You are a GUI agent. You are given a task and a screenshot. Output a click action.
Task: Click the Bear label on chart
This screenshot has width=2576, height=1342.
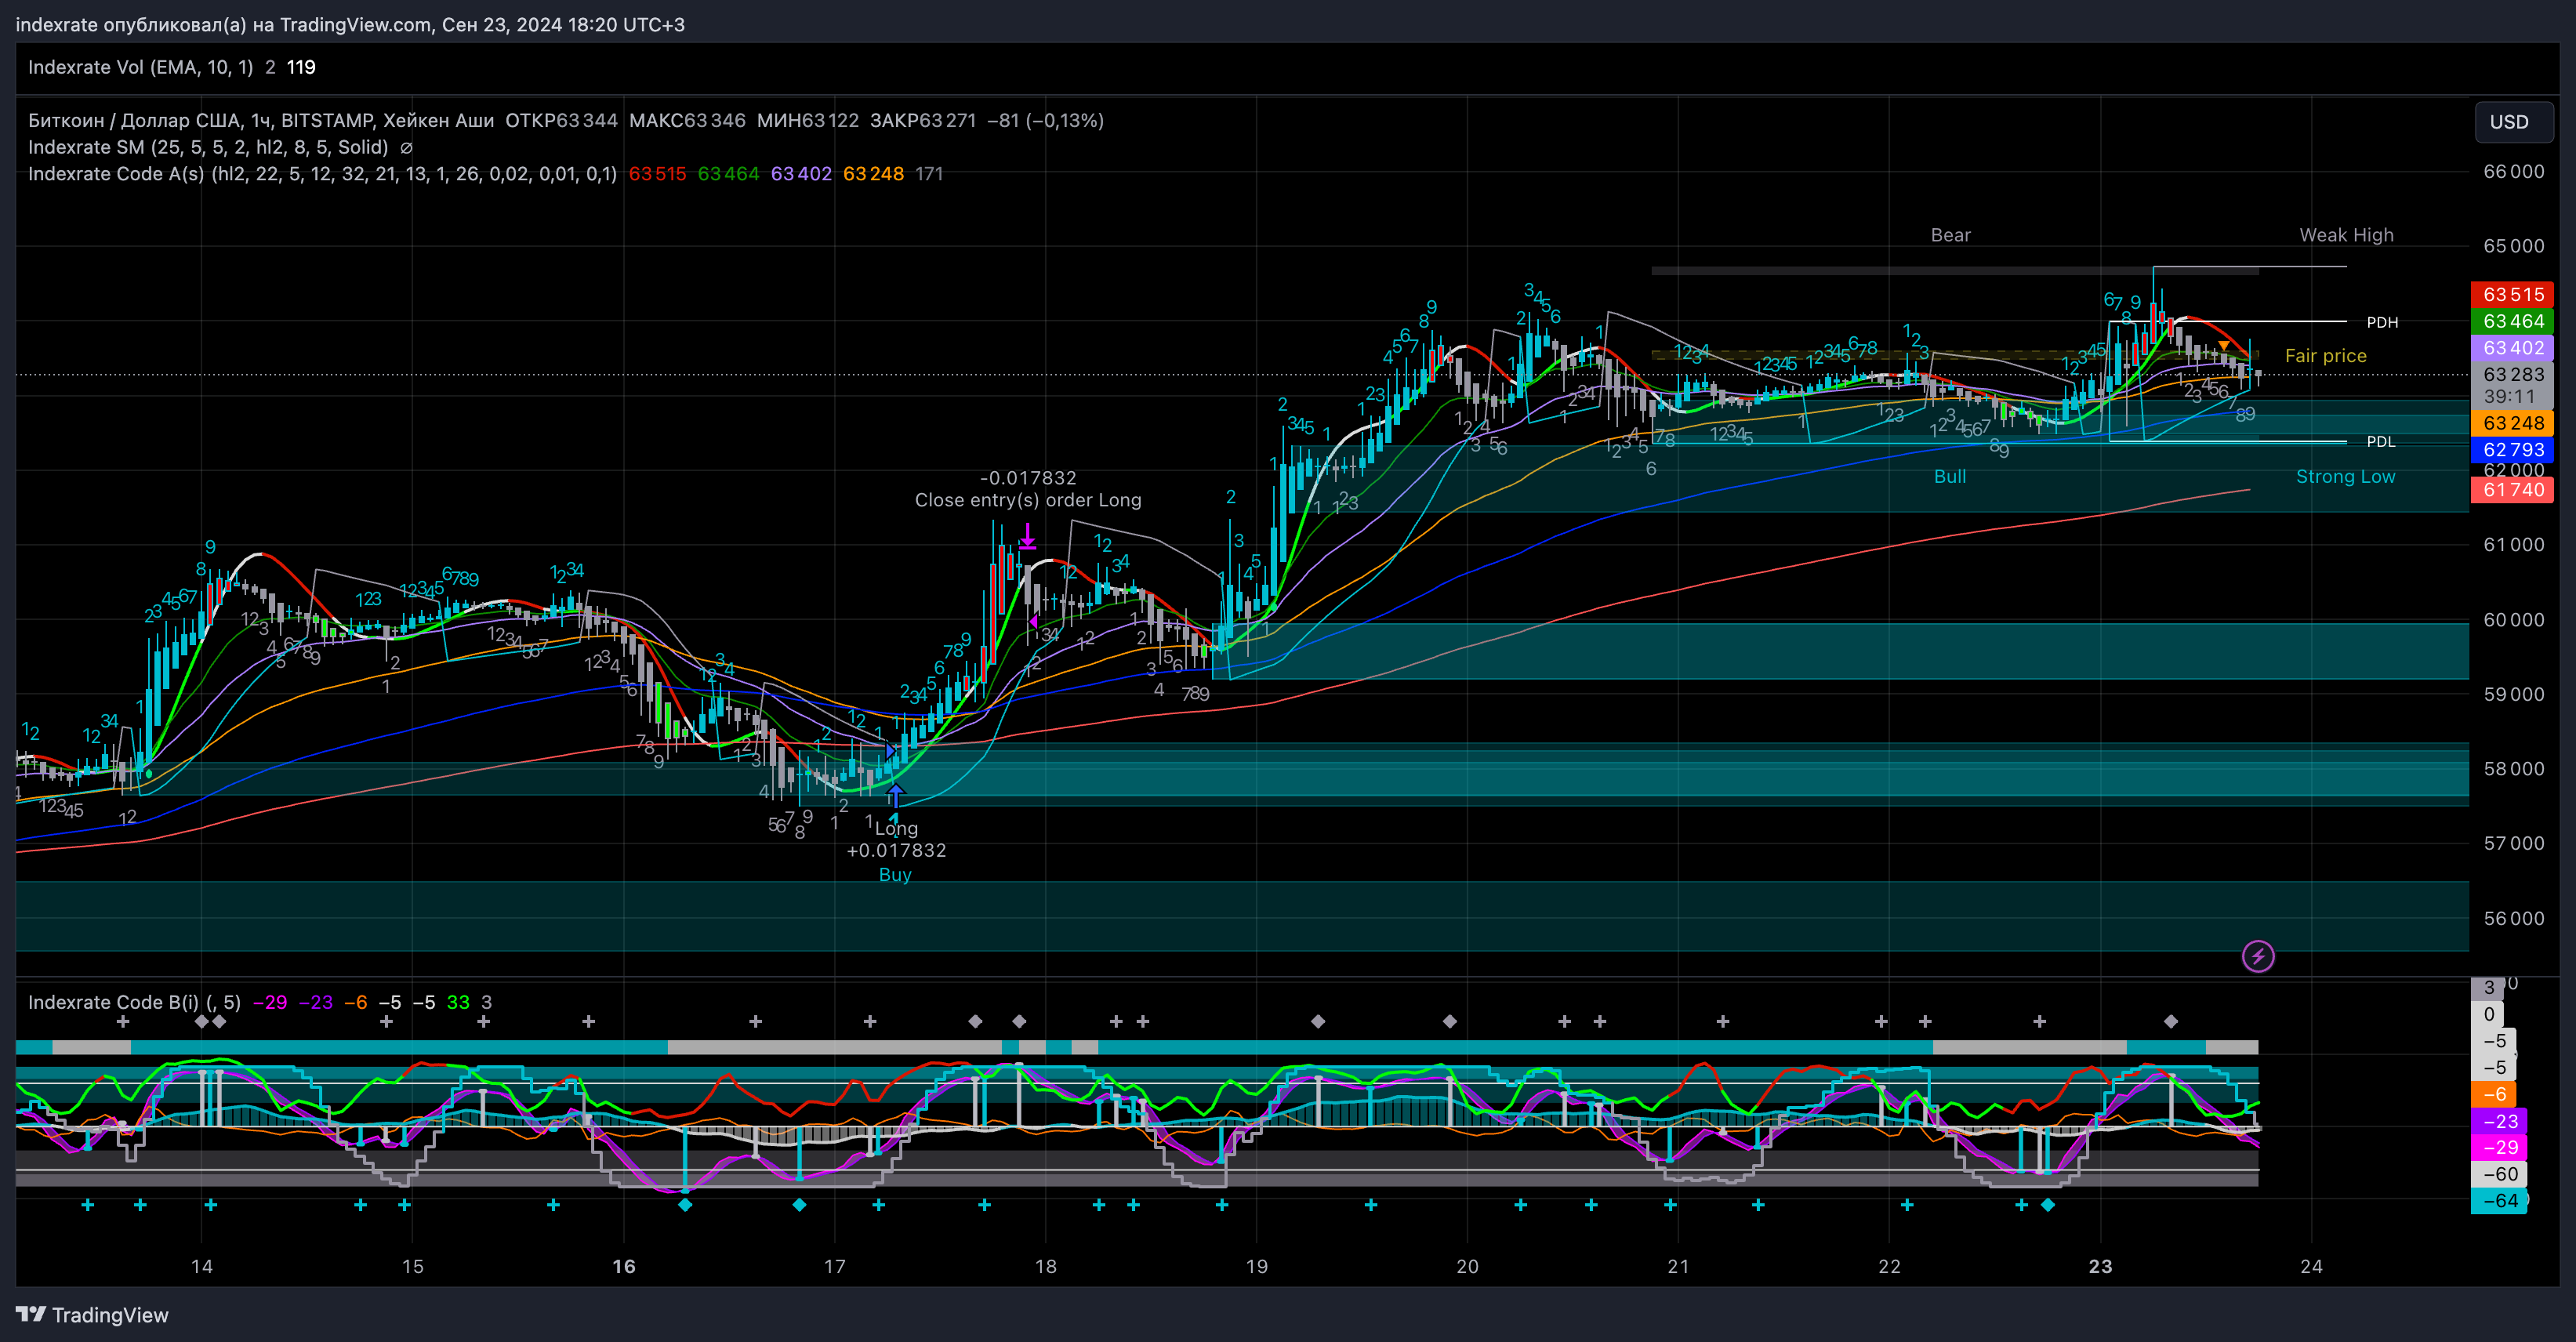1950,235
